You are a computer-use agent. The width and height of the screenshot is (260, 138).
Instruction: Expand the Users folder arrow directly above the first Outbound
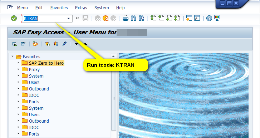pyautogui.click(x=18, y=82)
